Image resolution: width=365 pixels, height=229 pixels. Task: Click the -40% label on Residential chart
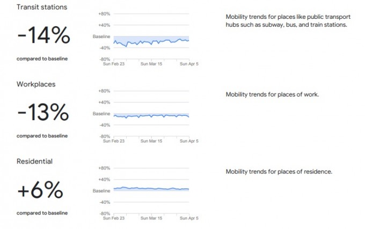[x=105, y=202]
